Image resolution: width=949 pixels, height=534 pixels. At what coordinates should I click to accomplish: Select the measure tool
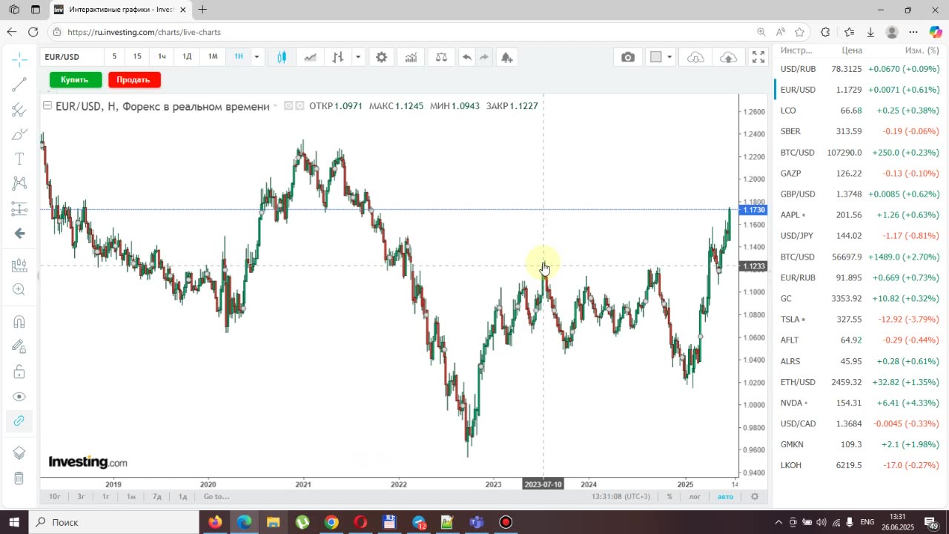pos(19,265)
